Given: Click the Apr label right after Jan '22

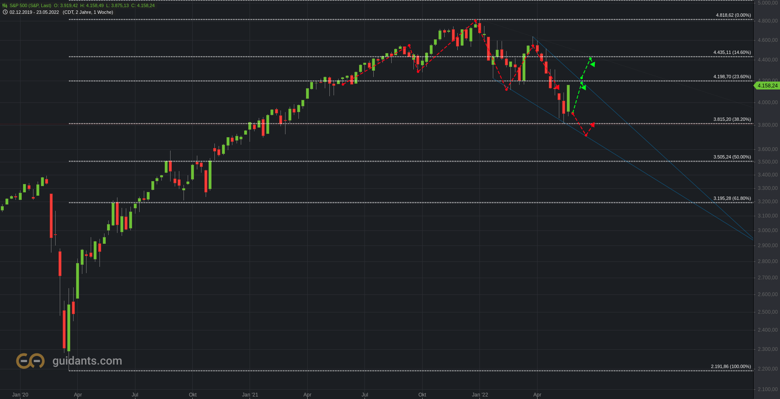Looking at the screenshot, I should coord(537,395).
